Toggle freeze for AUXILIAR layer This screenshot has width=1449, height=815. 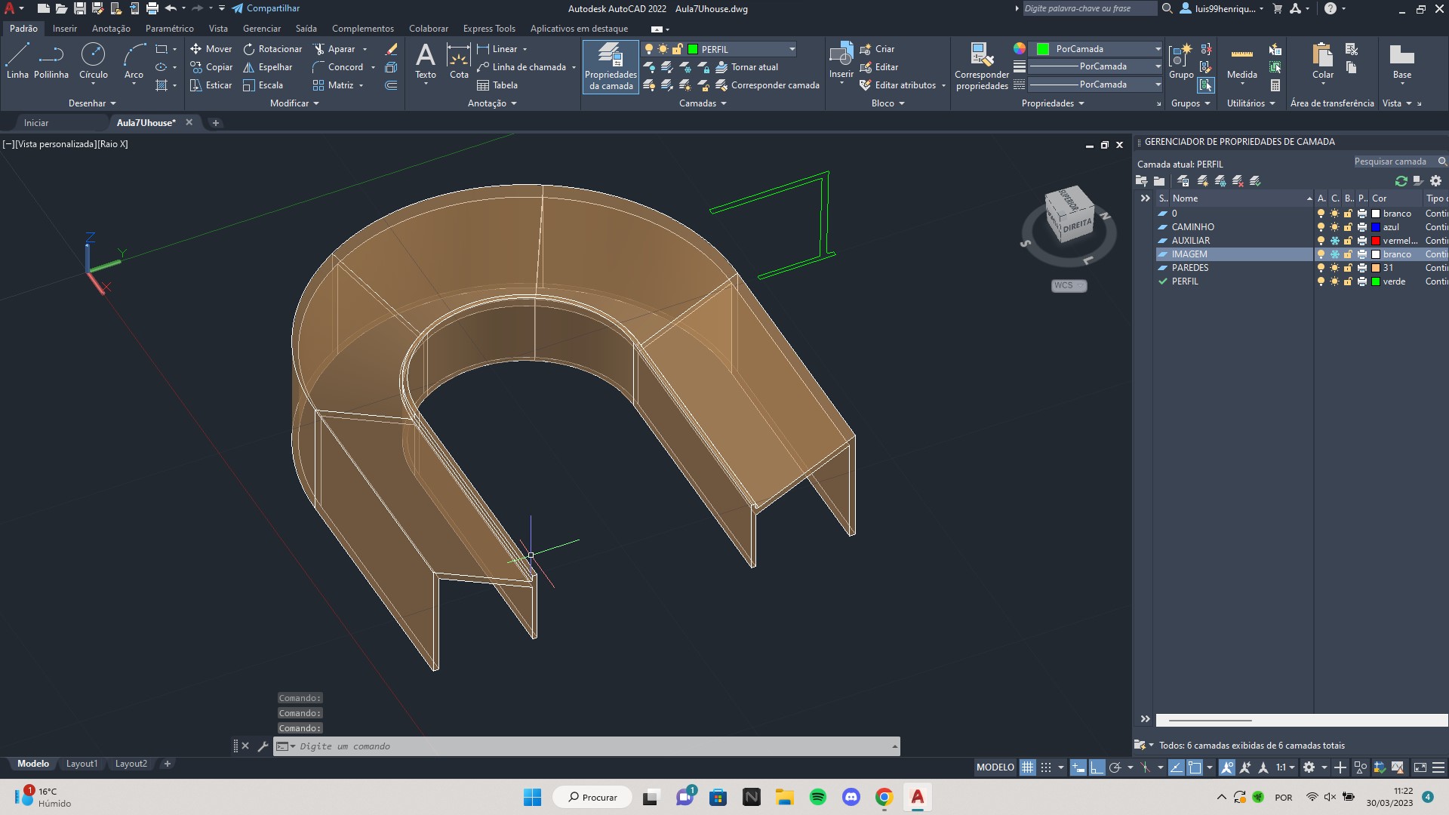[1334, 241]
